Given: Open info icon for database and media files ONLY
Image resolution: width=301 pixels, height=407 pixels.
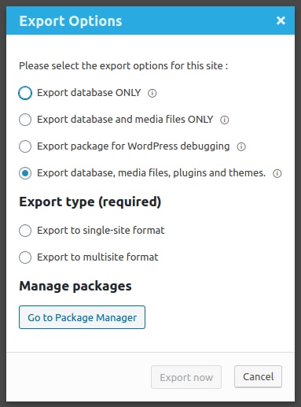Looking at the screenshot, I should 225,120.
